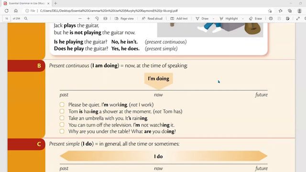The image size is (306, 172).
Task: Tick checkbox beside "Take an umbrella with you"
Action: [62, 118]
